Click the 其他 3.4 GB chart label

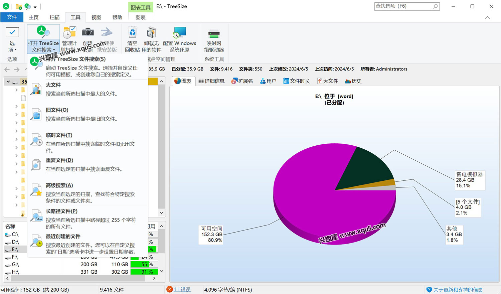tap(454, 234)
